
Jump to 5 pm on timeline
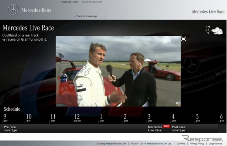click(x=198, y=118)
